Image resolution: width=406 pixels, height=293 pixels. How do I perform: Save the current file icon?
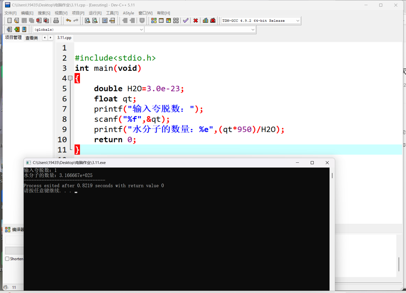[24, 21]
